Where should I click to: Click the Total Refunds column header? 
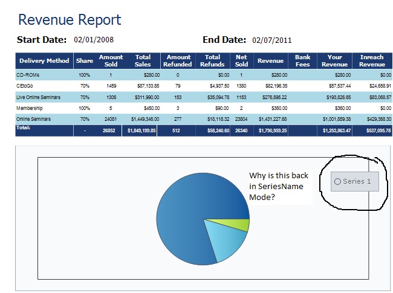212,60
